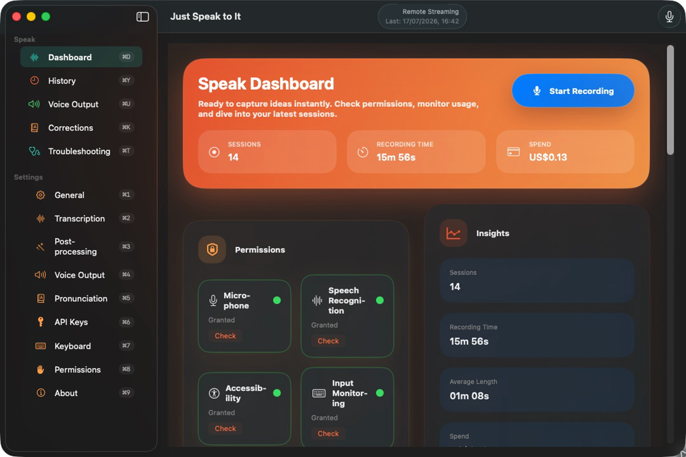Click the Average Length 01m 08s card
Viewport: 686px width, 457px height.
[537, 390]
